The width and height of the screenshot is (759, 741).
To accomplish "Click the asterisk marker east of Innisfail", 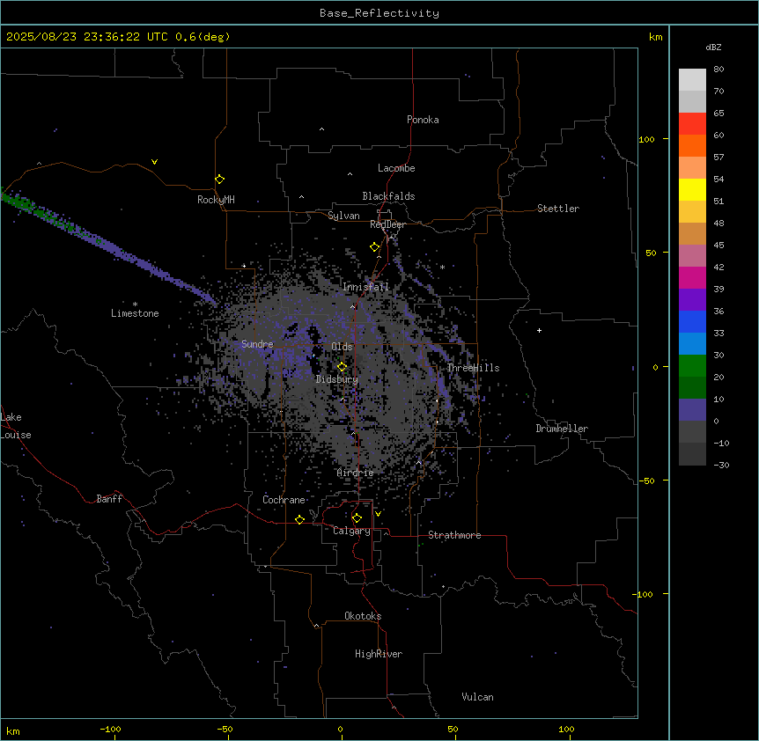I will 442,267.
